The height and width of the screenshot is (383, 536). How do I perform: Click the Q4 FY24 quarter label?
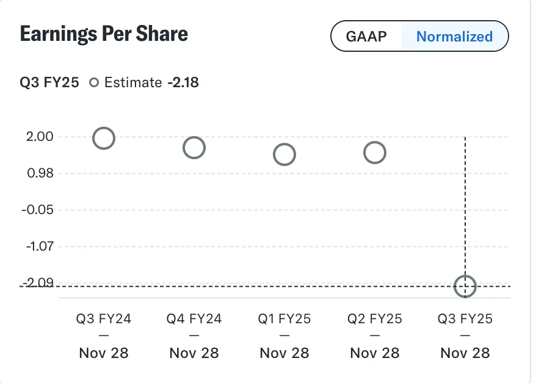tap(194, 318)
